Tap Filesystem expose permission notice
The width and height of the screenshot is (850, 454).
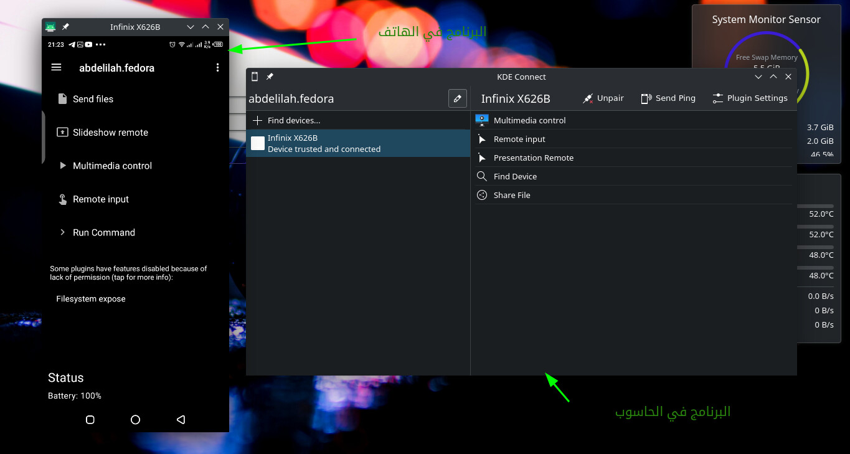pos(91,299)
